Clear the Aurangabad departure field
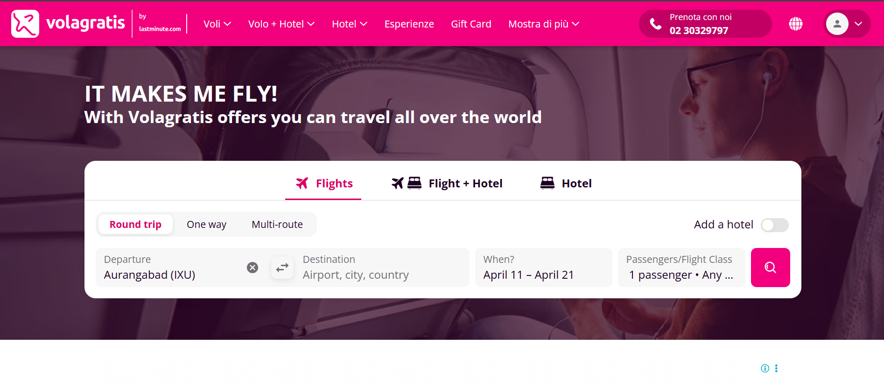 pyautogui.click(x=253, y=268)
